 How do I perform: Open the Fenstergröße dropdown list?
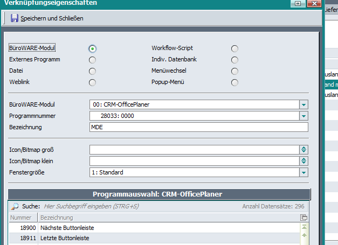coord(303,172)
